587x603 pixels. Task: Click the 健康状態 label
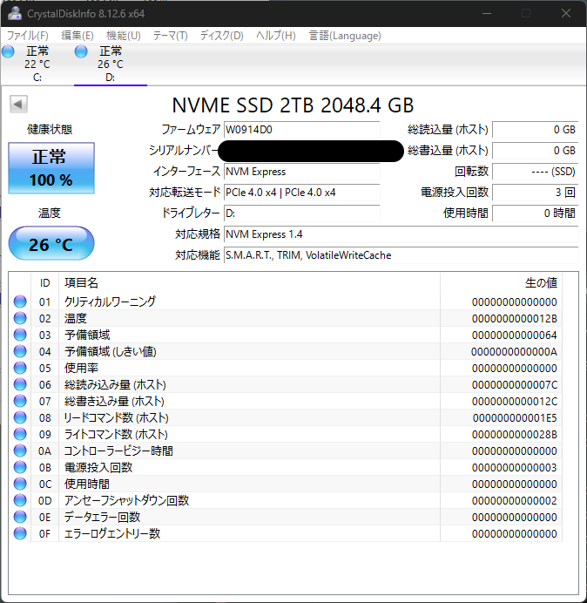click(50, 130)
